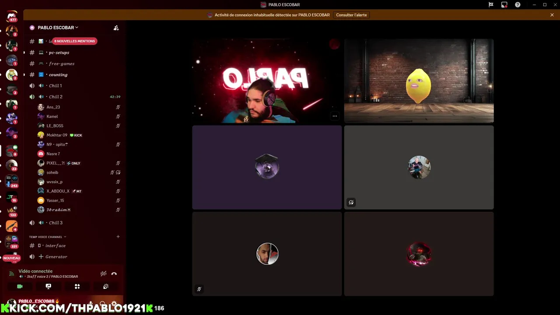560x315 pixels.
Task: Toggle noise suppression in voice panel
Action: [103, 274]
